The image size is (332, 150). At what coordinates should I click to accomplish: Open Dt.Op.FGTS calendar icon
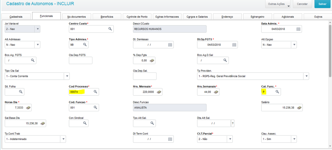click(x=234, y=45)
